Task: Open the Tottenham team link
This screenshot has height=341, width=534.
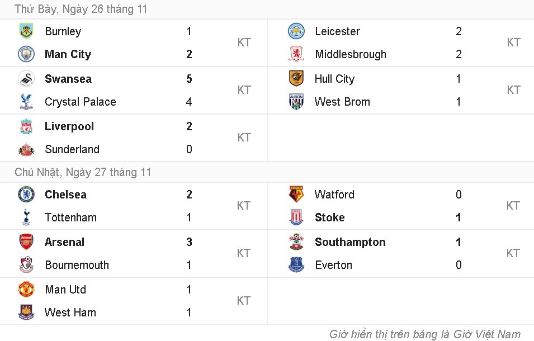Action: (x=70, y=217)
